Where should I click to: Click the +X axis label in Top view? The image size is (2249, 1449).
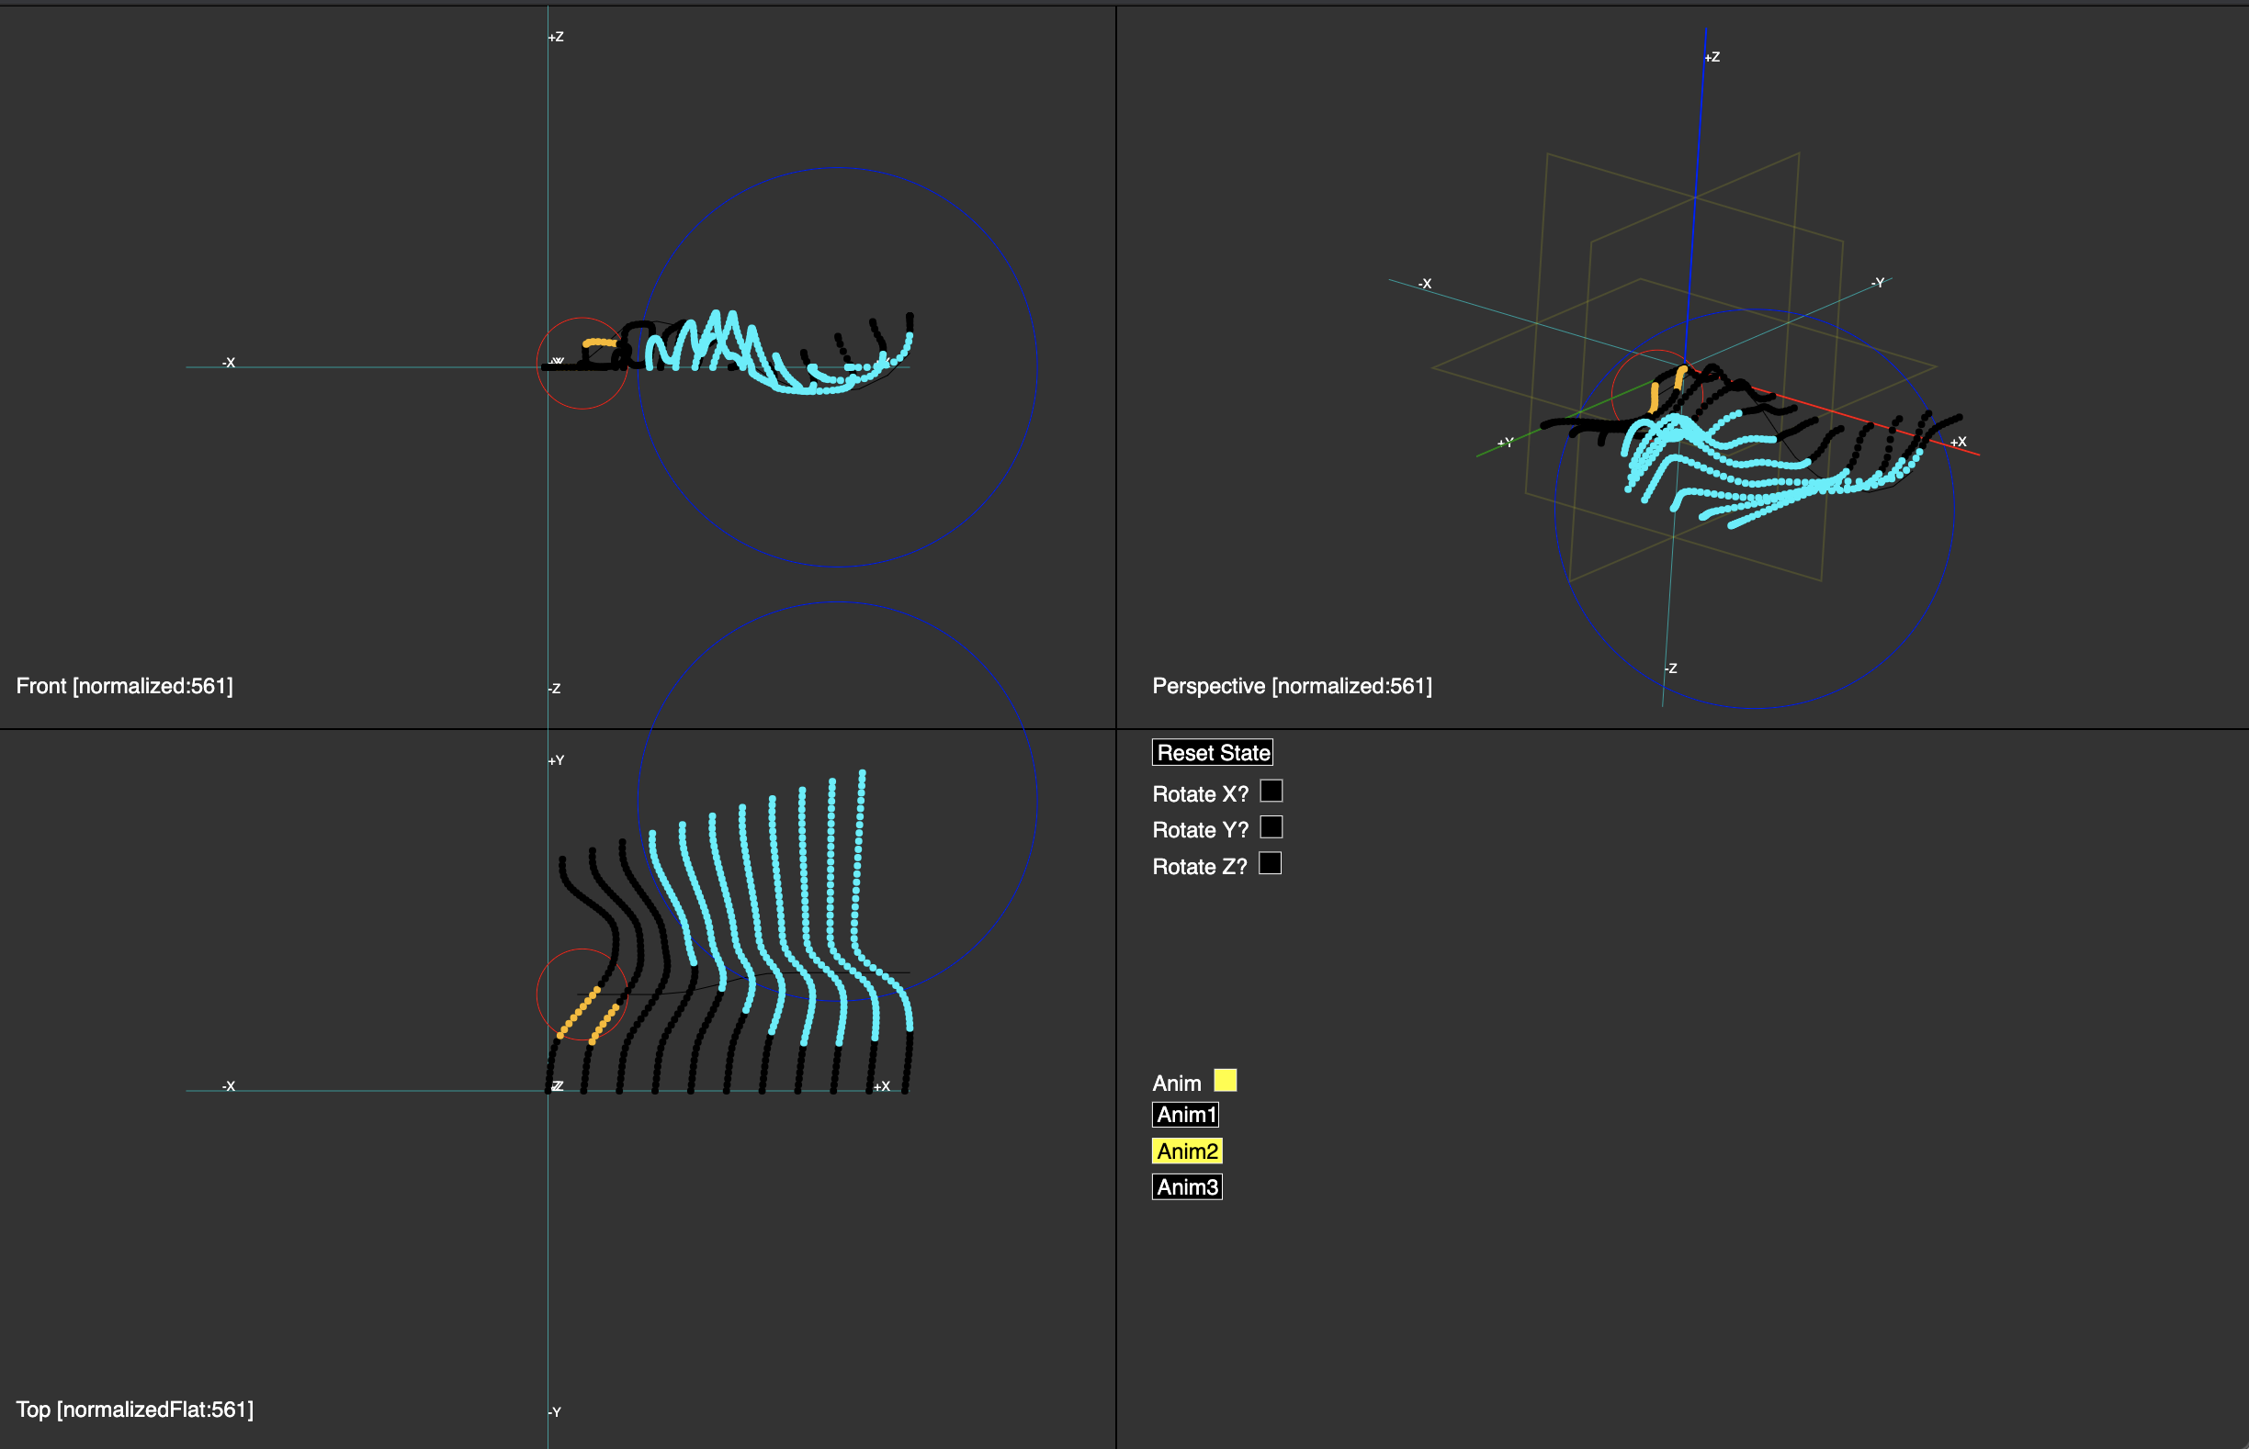[x=882, y=1085]
